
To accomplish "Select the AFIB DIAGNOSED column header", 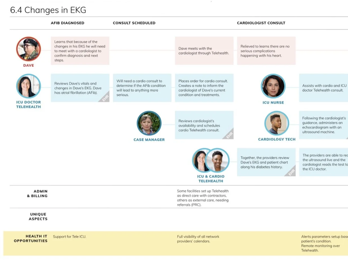I will [x=67, y=23].
